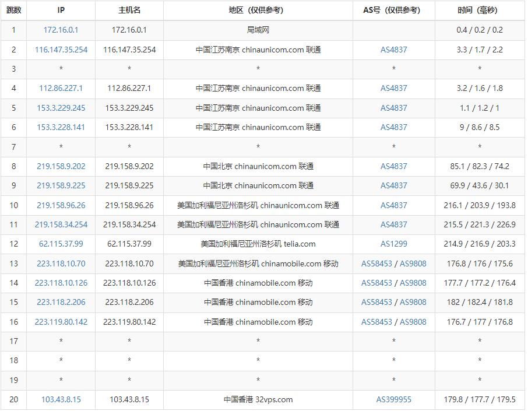Follow the 153.3.228.141 IP link
528x411 pixels.
click(x=61, y=127)
